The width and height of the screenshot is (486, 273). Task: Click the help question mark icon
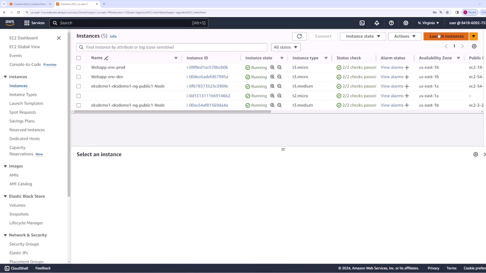(x=391, y=23)
